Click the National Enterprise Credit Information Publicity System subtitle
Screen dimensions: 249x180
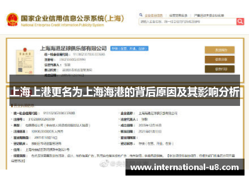point(62,25)
